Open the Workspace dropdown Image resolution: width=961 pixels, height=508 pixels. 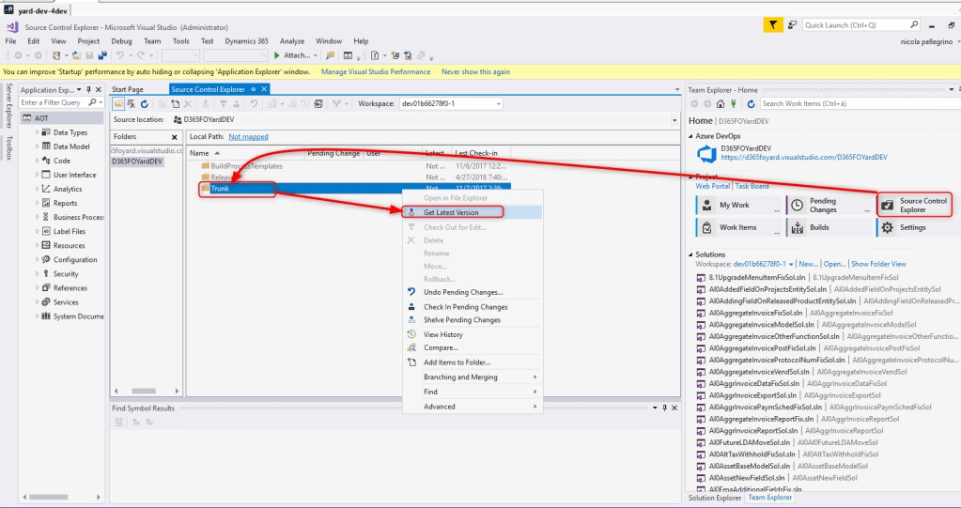[x=498, y=103]
